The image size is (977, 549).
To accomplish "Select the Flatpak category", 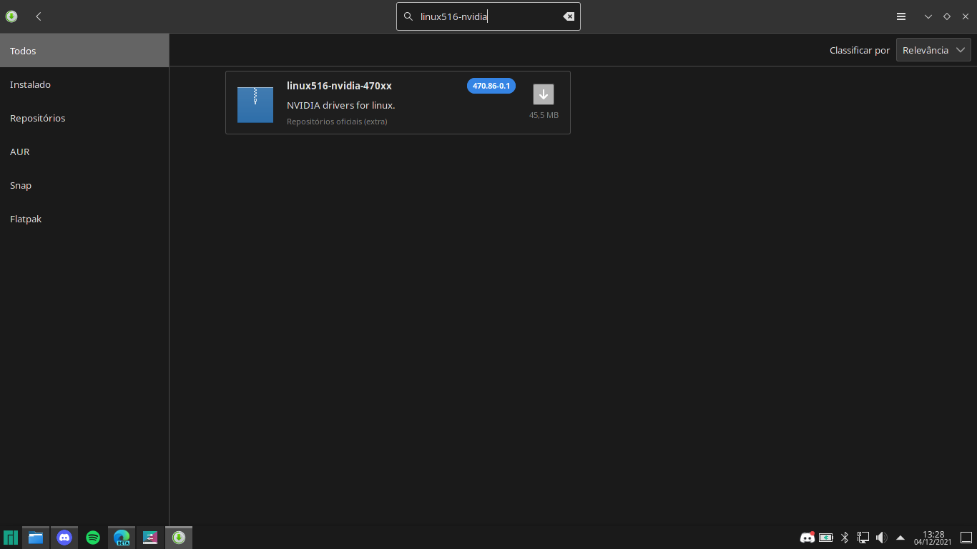I will tap(84, 219).
